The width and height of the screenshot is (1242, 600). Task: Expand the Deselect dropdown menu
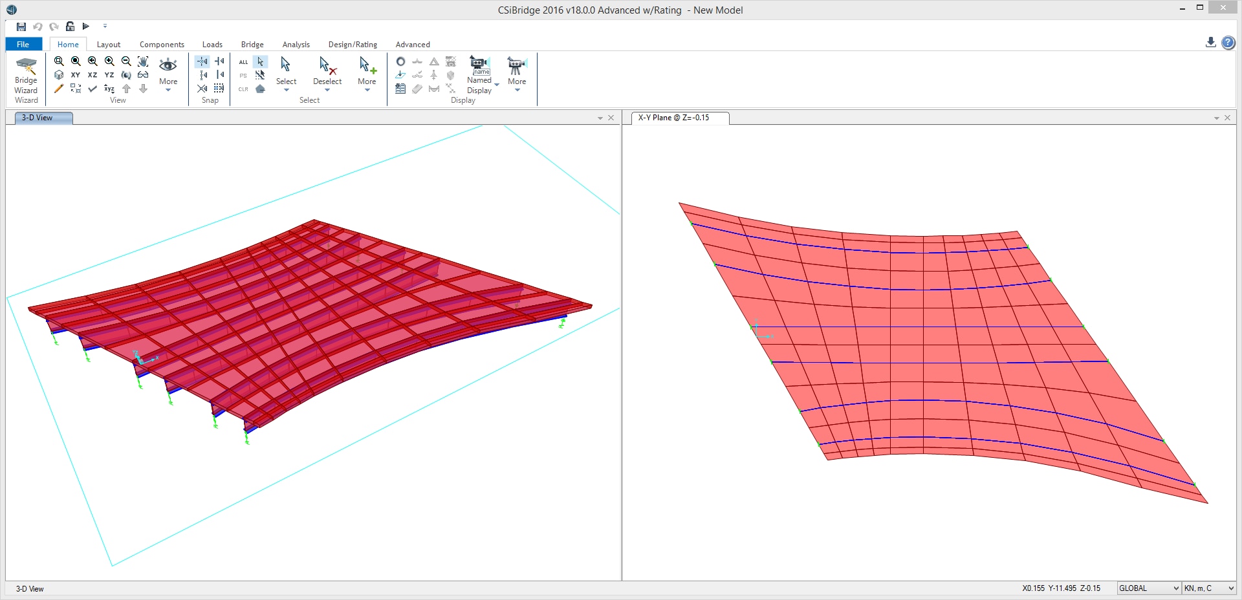point(327,90)
